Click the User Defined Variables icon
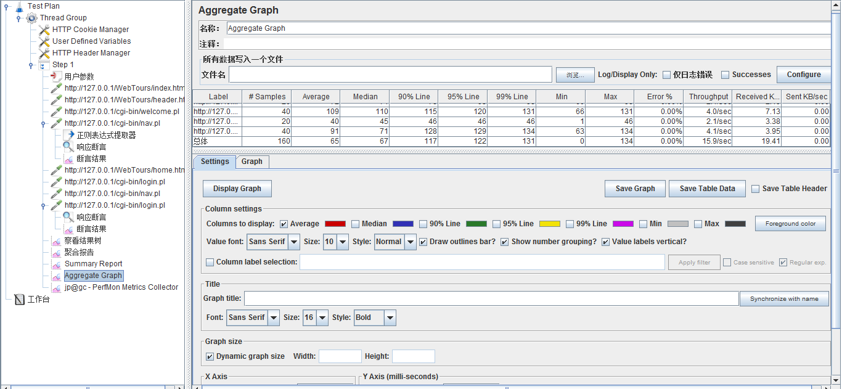 pos(44,41)
